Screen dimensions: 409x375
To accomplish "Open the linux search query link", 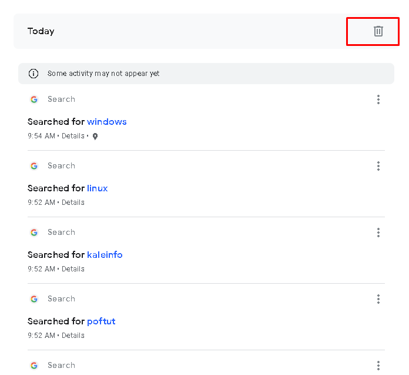I will [x=98, y=188].
